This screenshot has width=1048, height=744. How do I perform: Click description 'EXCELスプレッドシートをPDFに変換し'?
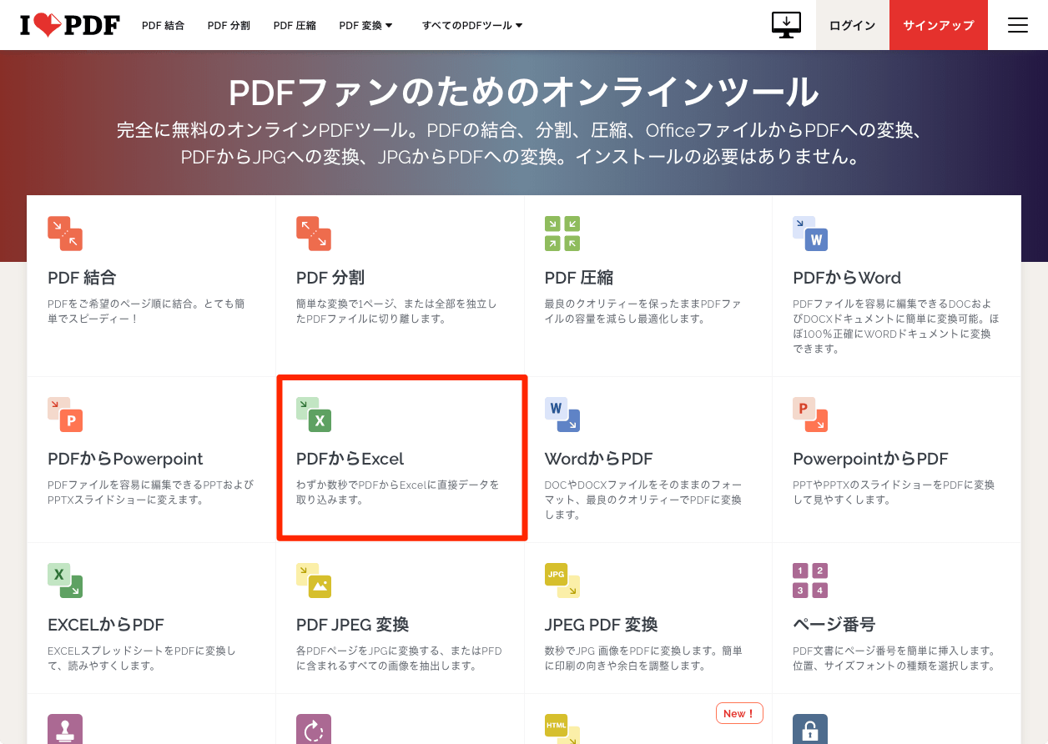(x=142, y=651)
